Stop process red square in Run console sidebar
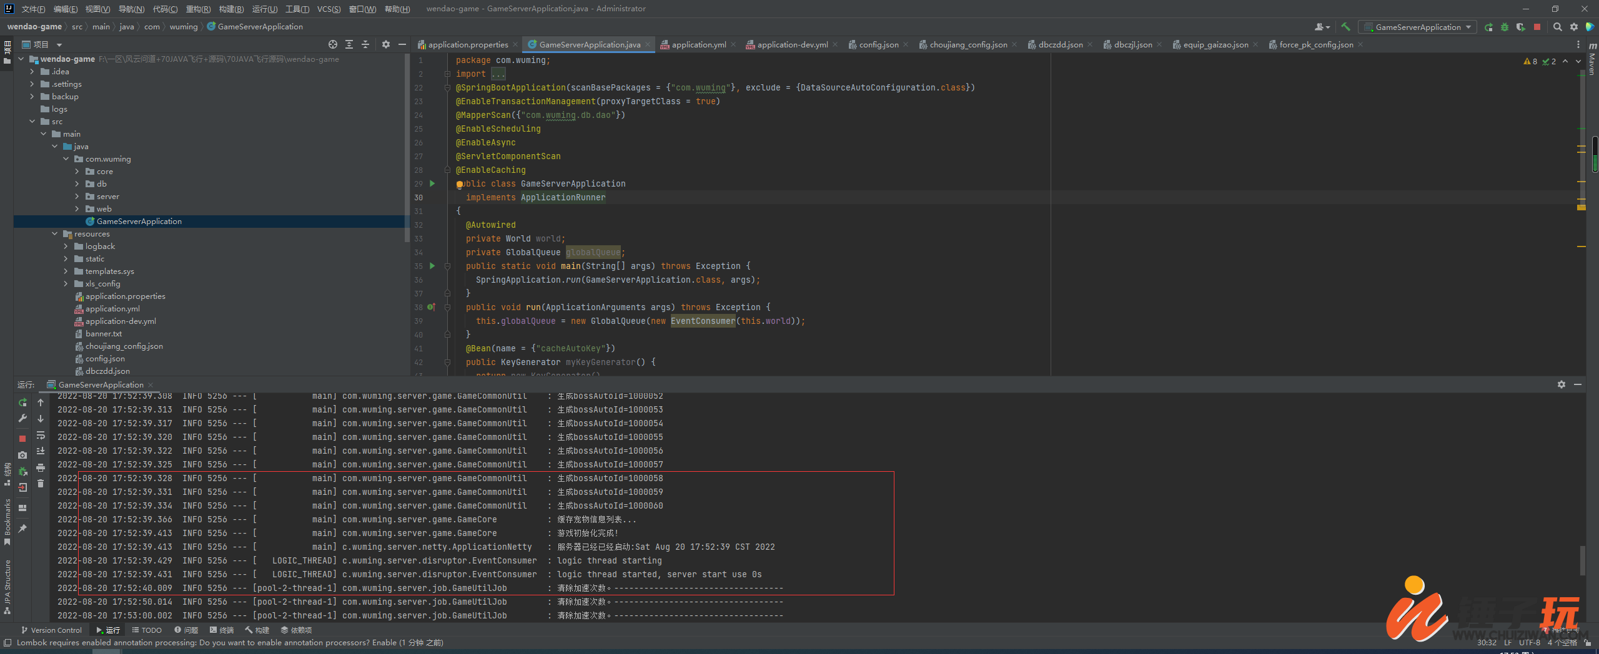The height and width of the screenshot is (654, 1599). pos(22,439)
